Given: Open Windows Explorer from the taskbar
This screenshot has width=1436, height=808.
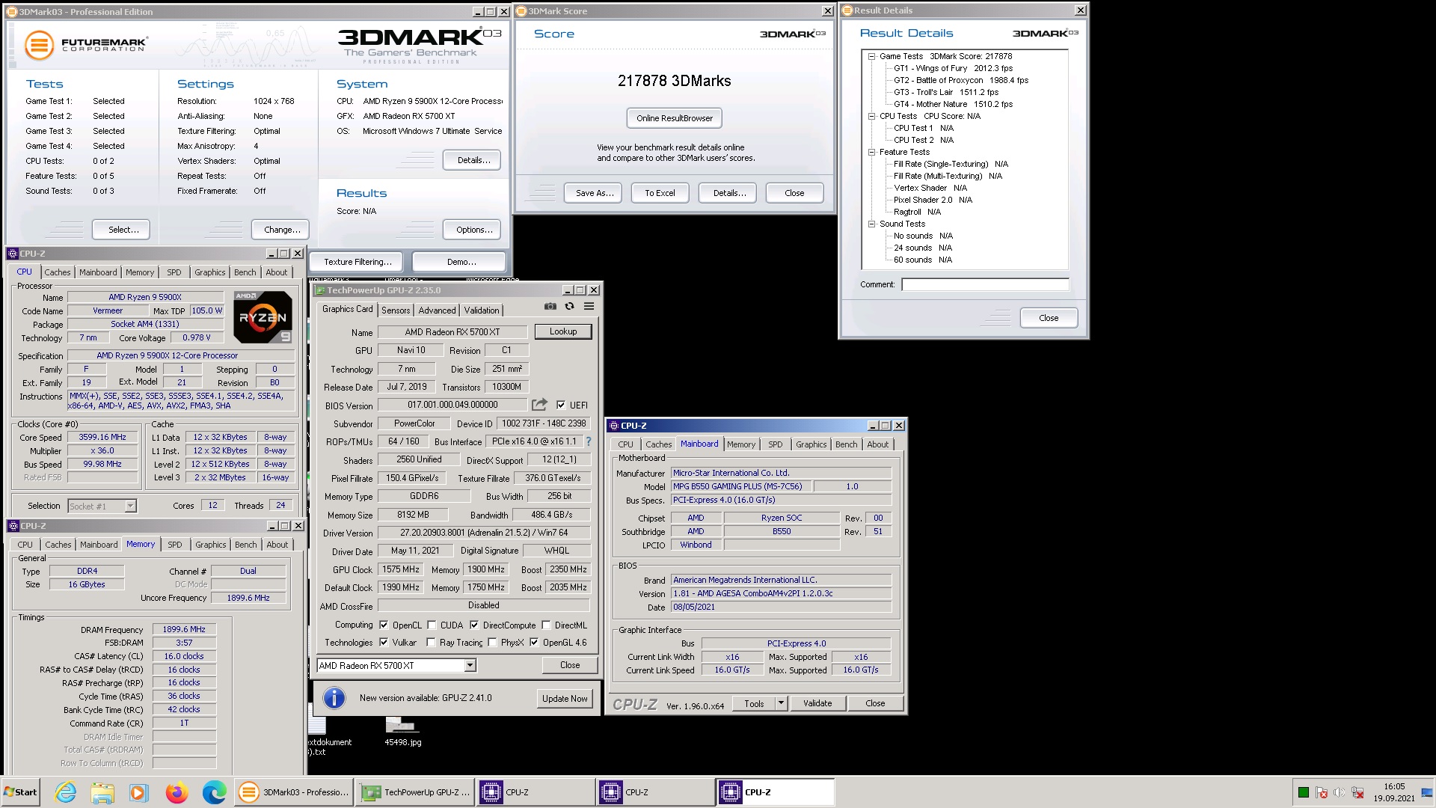Looking at the screenshot, I should coord(102,792).
